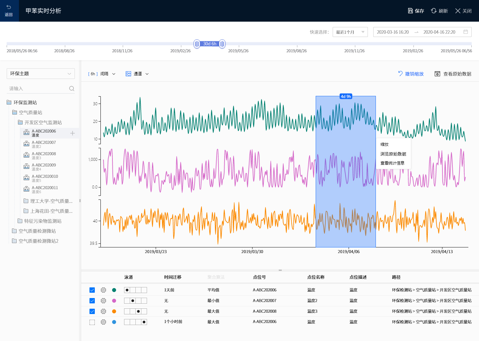Click the end date 2020-04-16 22:20
The width and height of the screenshot is (479, 341).
pyautogui.click(x=439, y=32)
